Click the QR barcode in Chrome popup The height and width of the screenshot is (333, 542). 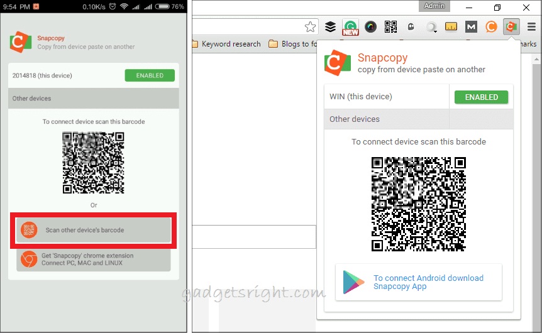point(418,204)
